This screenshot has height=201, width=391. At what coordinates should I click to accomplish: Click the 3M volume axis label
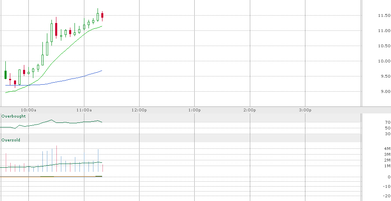387,155
